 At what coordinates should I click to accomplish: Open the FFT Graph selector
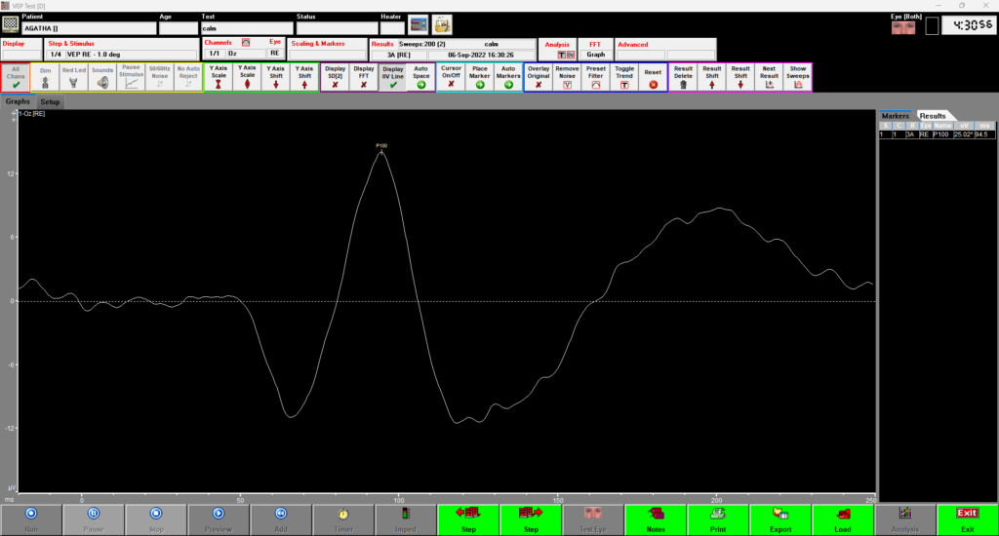(x=595, y=55)
